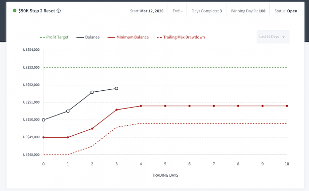
Task: Click the info icon beside $50K Step 2 Reset
Action: click(59, 11)
